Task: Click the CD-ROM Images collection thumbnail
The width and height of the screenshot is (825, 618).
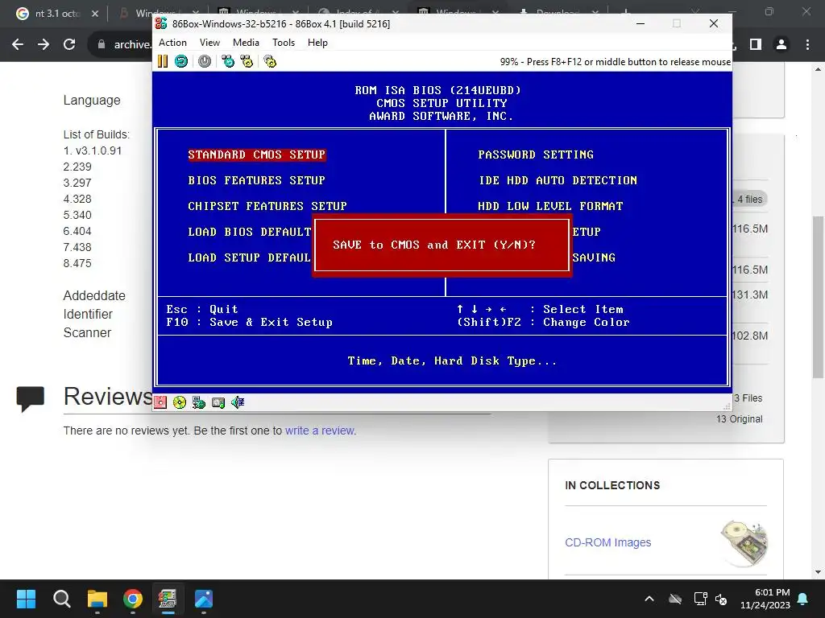Action: [x=744, y=543]
